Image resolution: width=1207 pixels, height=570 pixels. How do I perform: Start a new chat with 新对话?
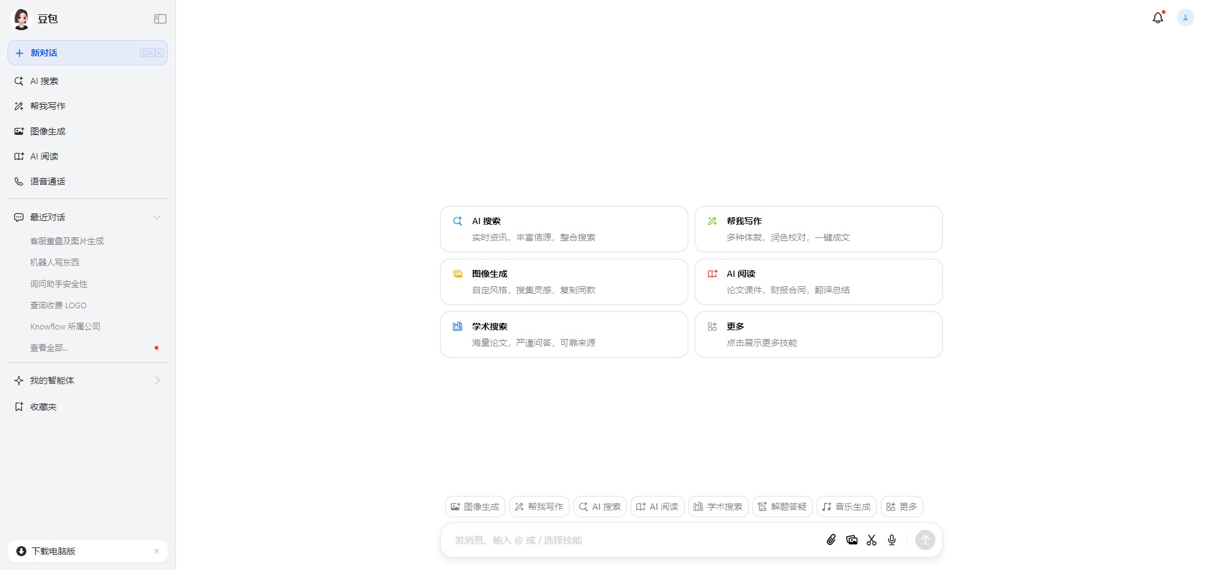tap(87, 53)
